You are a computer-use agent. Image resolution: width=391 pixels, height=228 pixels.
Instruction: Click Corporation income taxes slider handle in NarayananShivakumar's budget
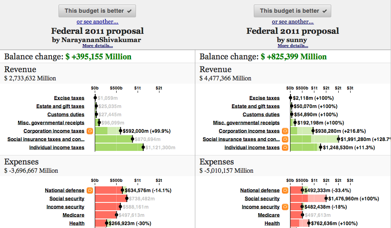click(x=120, y=131)
